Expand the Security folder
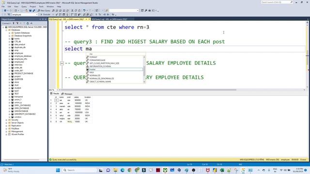Screen dimensions: 310x174 pyautogui.click(x=6, y=120)
